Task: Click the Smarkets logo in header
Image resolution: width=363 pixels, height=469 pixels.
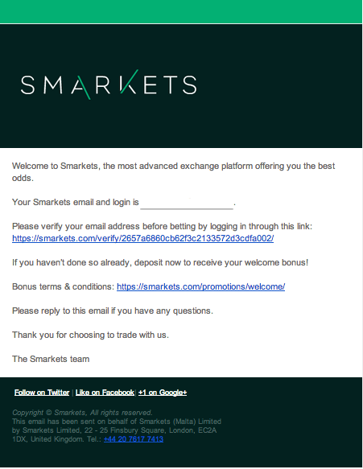Action: [x=109, y=84]
